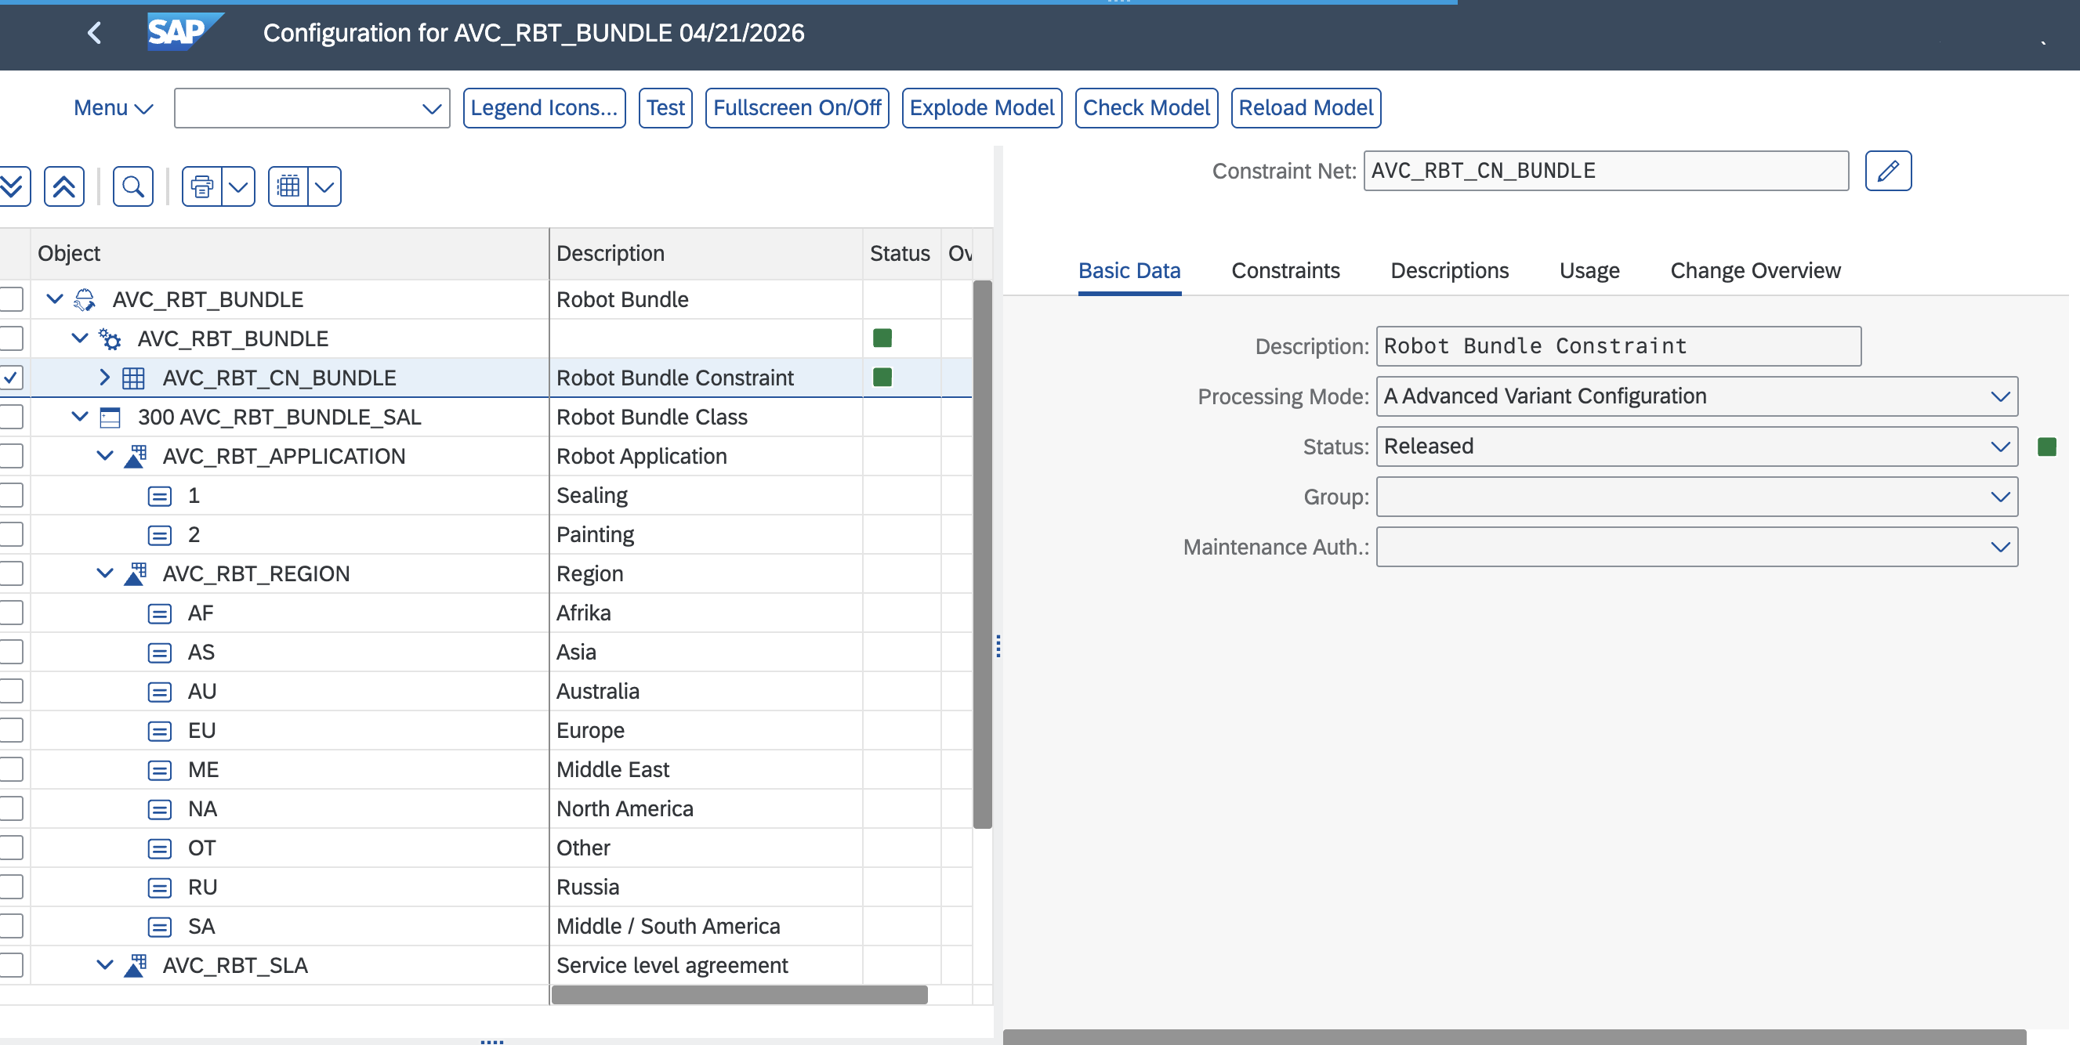Click the Check Model button

[x=1146, y=108]
